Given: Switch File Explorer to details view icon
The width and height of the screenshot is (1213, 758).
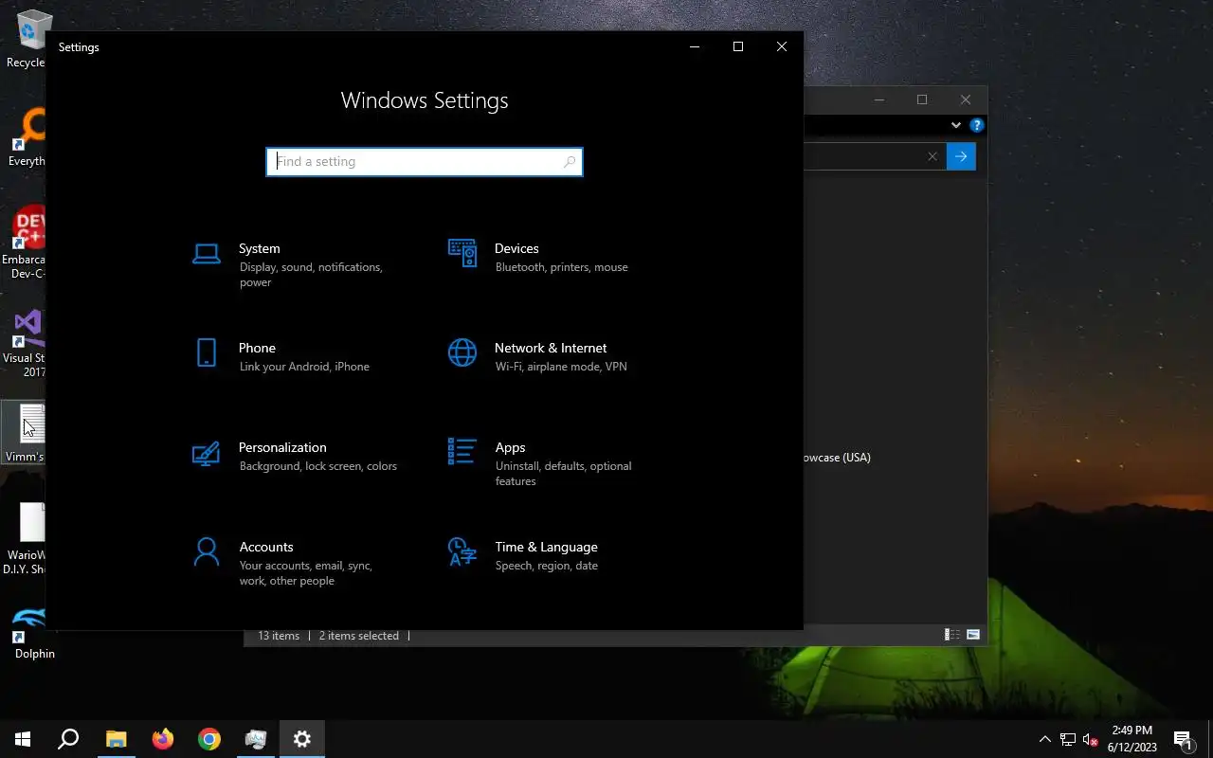Looking at the screenshot, I should pyautogui.click(x=952, y=635).
